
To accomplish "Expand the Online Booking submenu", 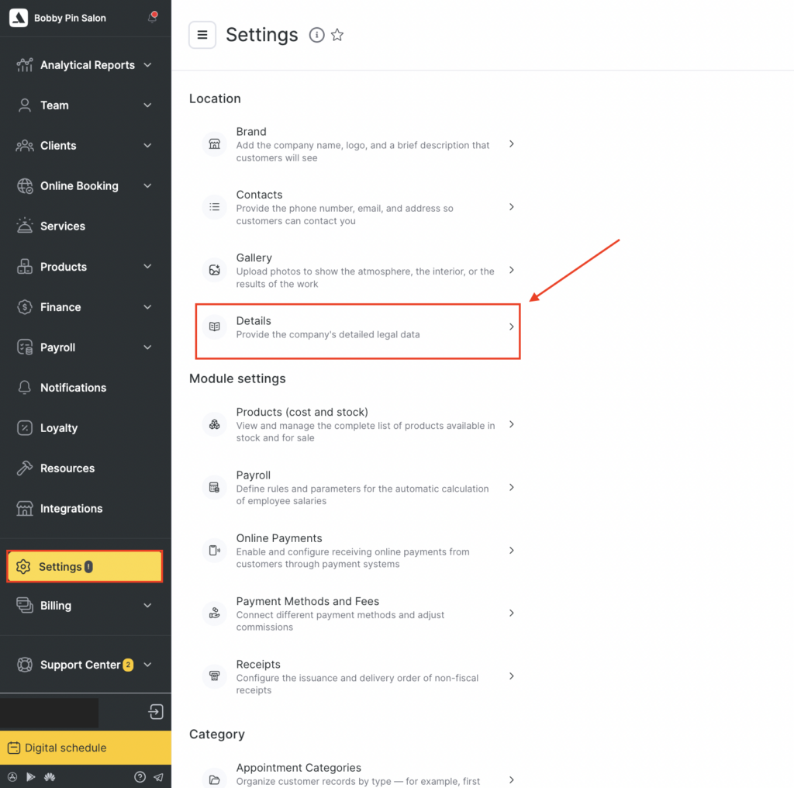I will pyautogui.click(x=147, y=186).
